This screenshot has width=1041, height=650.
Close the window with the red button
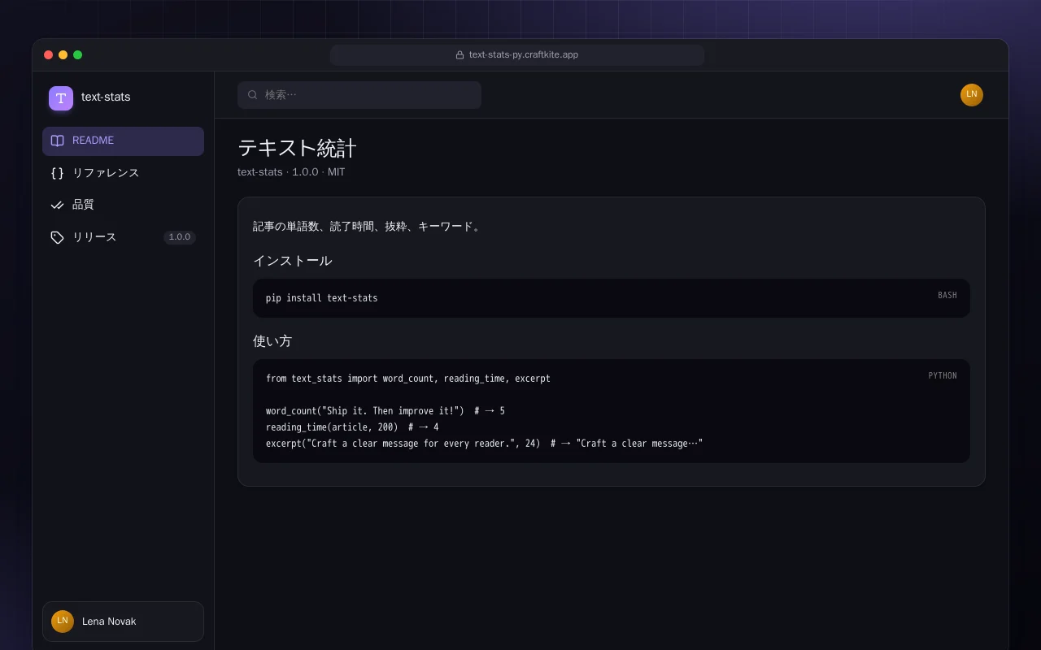click(49, 55)
